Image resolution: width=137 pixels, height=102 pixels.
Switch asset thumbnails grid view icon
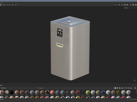tap(135, 88)
